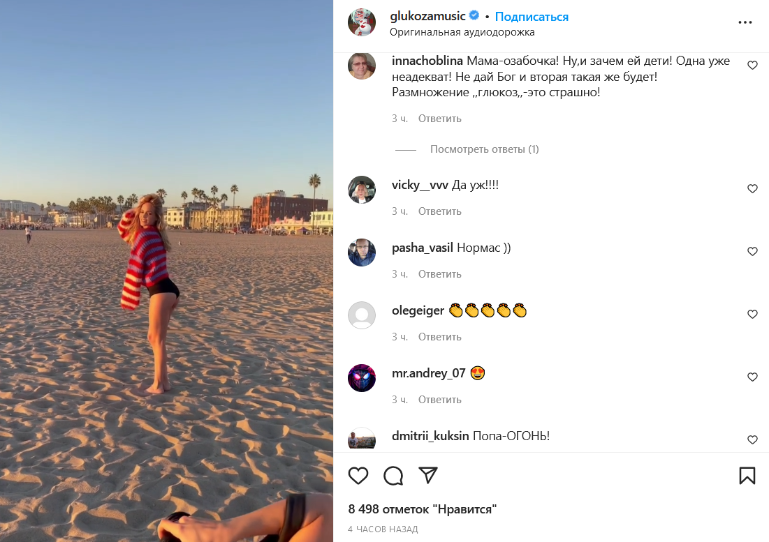Reply to pasha_vasil's comment
Image resolution: width=769 pixels, height=542 pixels.
(x=440, y=274)
